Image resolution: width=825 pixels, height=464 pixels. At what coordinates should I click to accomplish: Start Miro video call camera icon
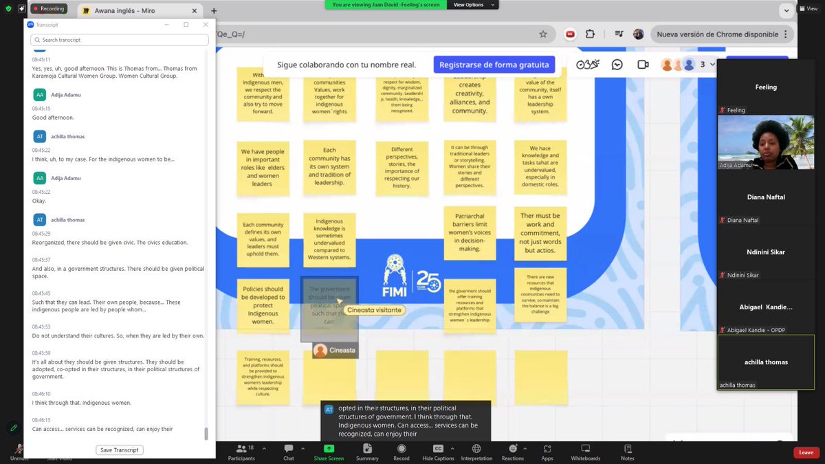click(643, 65)
